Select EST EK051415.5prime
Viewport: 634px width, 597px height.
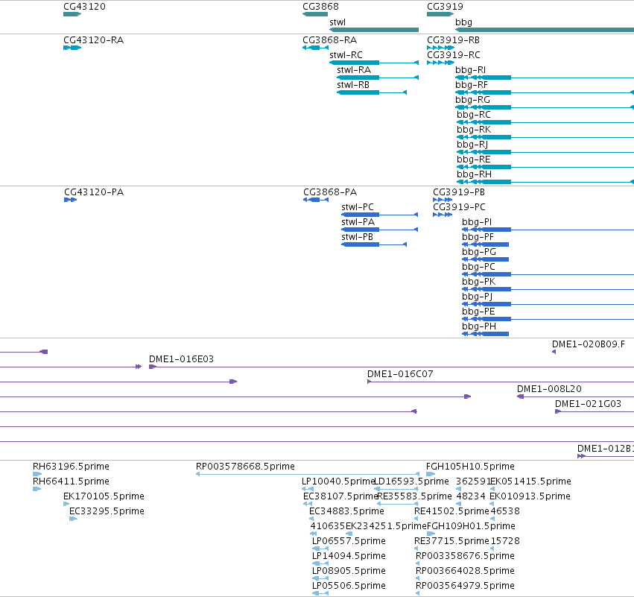530,481
